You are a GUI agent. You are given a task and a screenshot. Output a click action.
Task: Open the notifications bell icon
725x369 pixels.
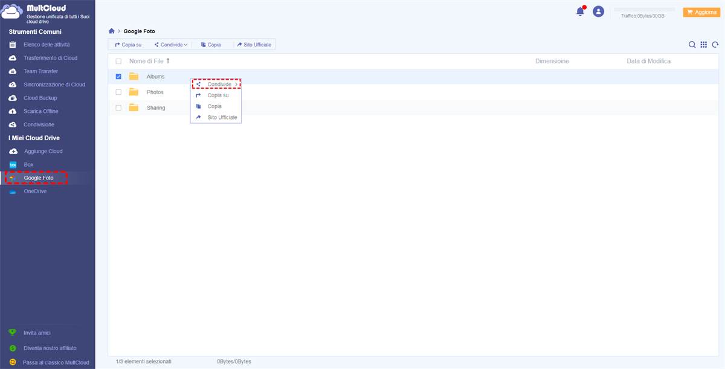581,11
